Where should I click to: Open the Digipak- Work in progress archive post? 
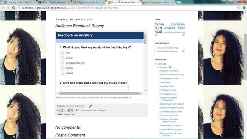tap(171, 130)
